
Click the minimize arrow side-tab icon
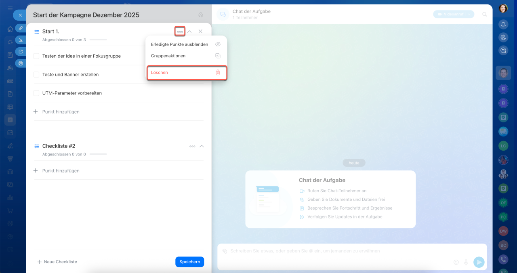tap(21, 40)
